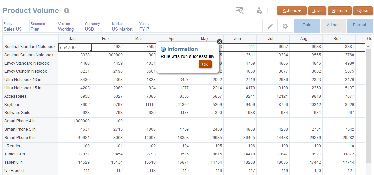374x175 pixels.
Task: Click OK in the Information dialog
Action: [x=205, y=64]
